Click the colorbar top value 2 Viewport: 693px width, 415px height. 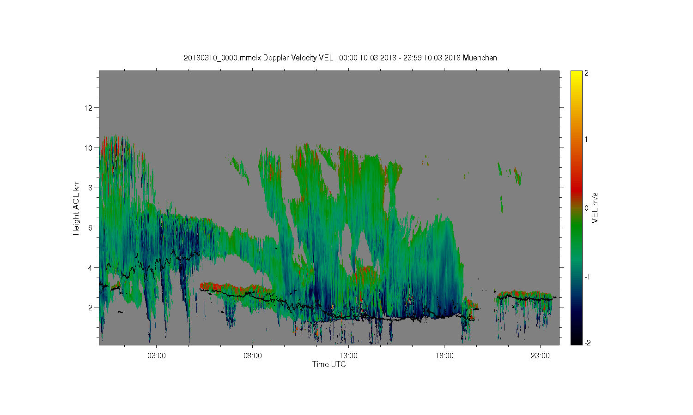(x=587, y=74)
